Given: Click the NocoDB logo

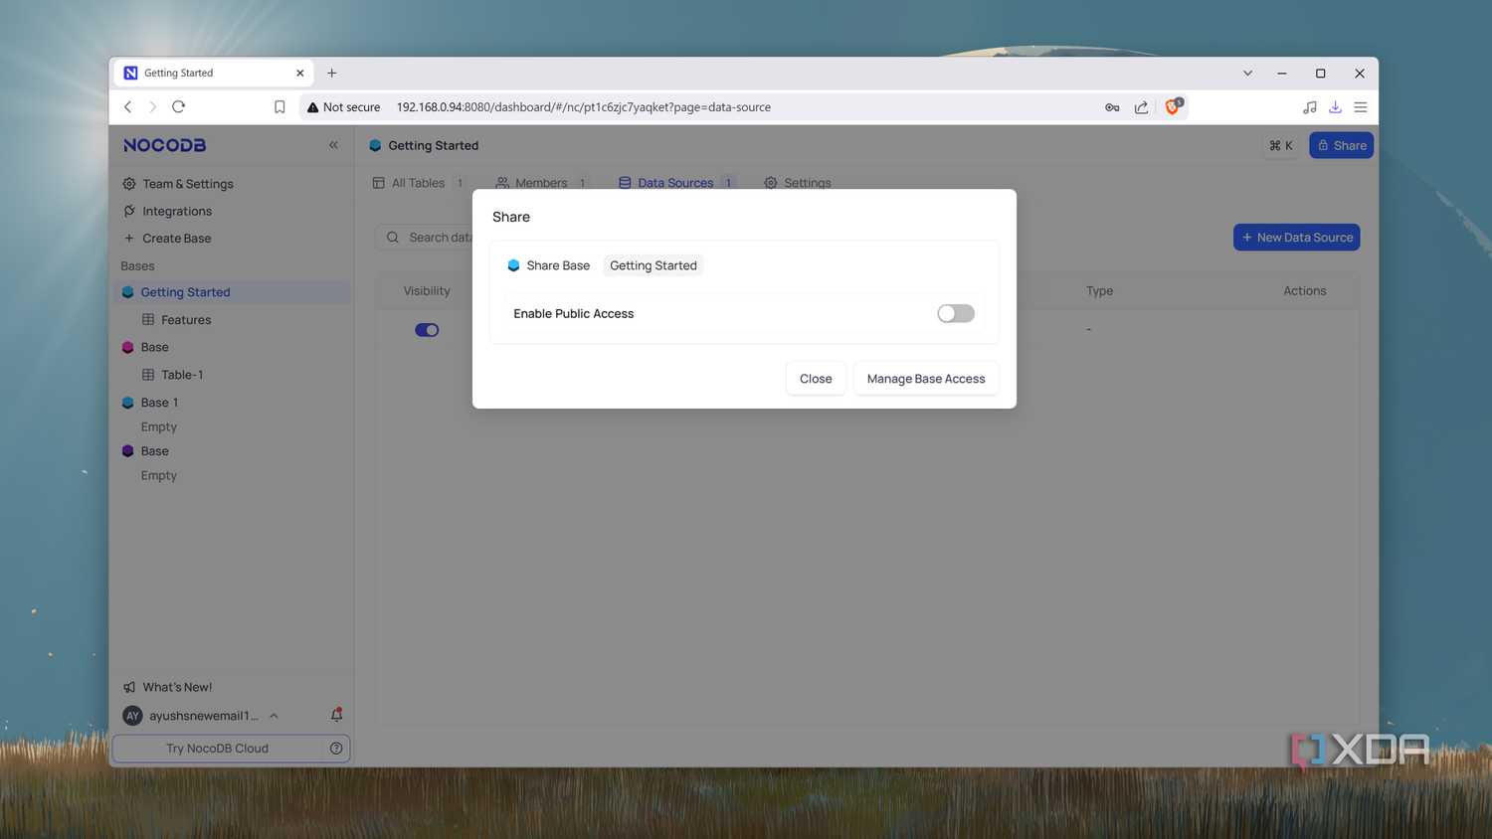Looking at the screenshot, I should 164,145.
